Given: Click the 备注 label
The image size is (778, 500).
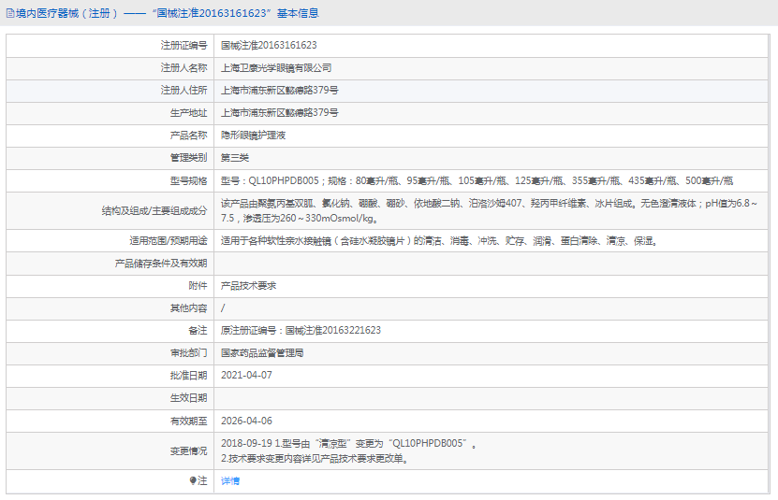Looking at the screenshot, I should coord(198,331).
